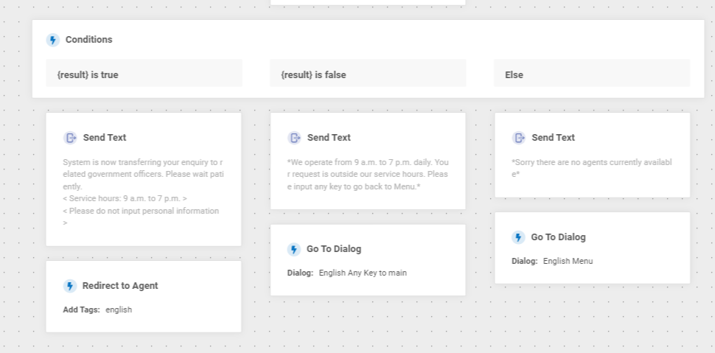This screenshot has height=353, width=715.
Task: Click the Conditions lightning bolt icon
Action: (53, 40)
